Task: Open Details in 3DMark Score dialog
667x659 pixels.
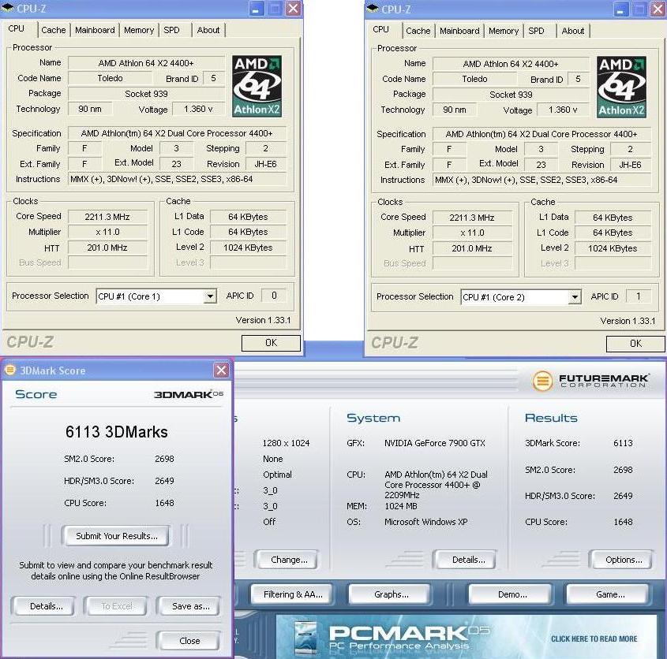Action: pyautogui.click(x=46, y=606)
